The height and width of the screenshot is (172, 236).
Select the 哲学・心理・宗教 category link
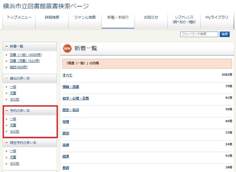(76, 98)
